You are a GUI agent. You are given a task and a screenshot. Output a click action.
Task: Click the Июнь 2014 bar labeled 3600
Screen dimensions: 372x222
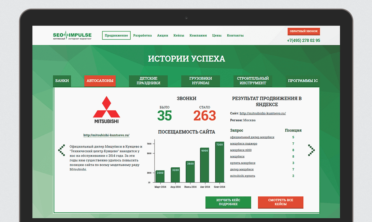[x=190, y=172]
